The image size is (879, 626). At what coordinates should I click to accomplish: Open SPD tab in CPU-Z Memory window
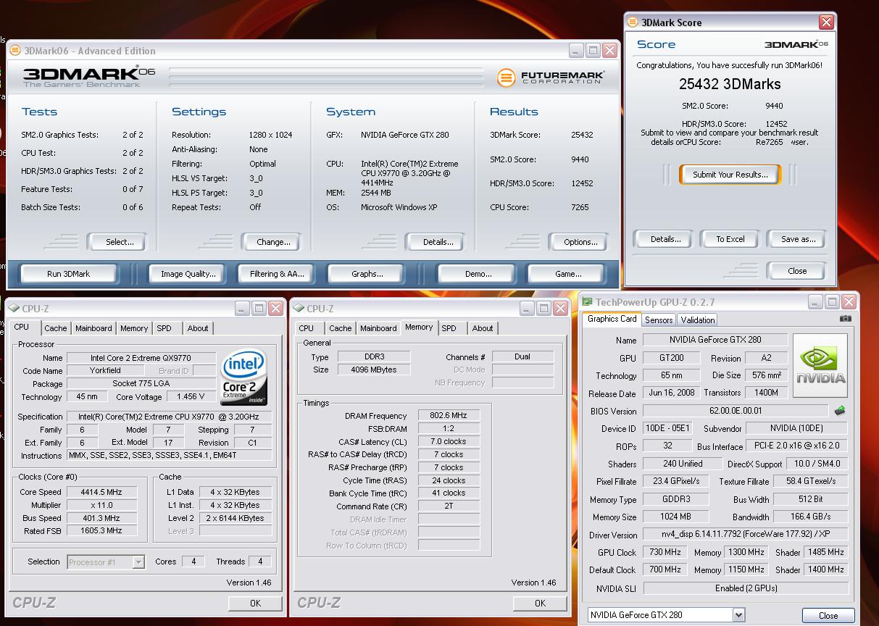(449, 328)
